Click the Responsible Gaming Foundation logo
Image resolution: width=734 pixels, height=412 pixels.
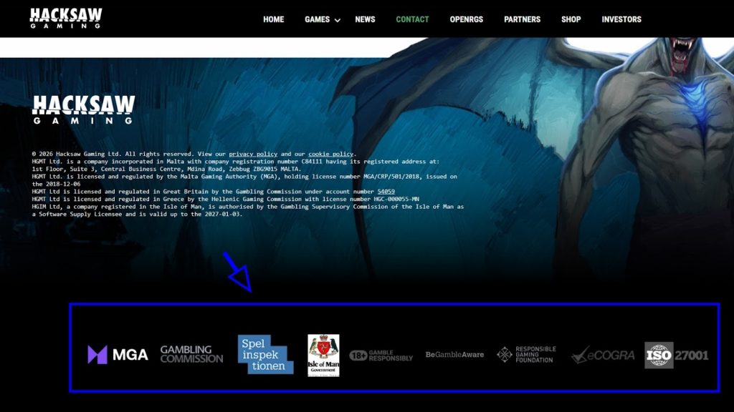coord(526,355)
